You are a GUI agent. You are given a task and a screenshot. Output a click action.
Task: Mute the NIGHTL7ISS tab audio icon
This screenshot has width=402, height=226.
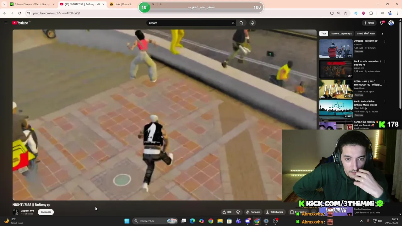pos(98,4)
